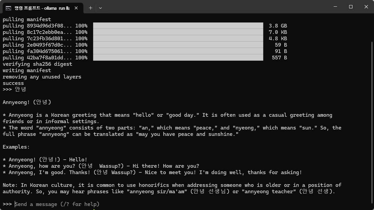Screen dimensions: 374x210
Task: Close the ollama run tab
Action: [x=76, y=8]
